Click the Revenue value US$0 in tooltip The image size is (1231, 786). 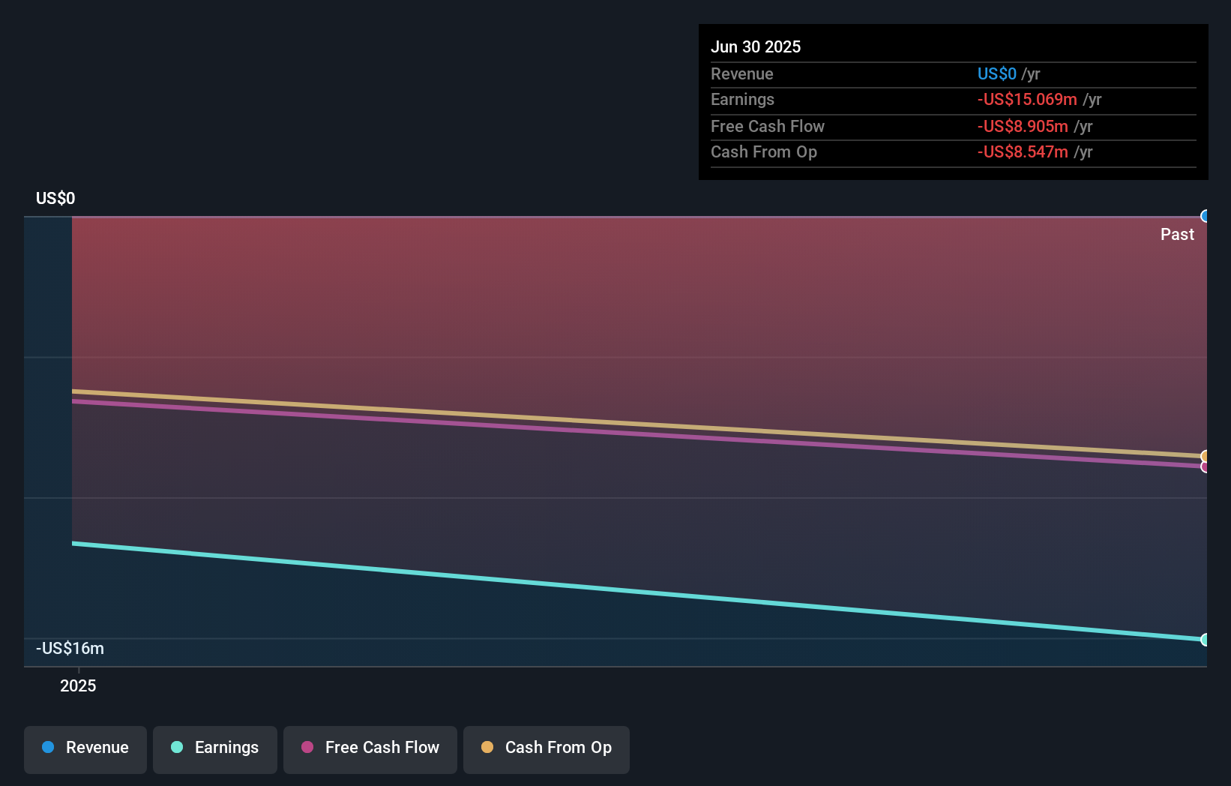[x=996, y=73]
